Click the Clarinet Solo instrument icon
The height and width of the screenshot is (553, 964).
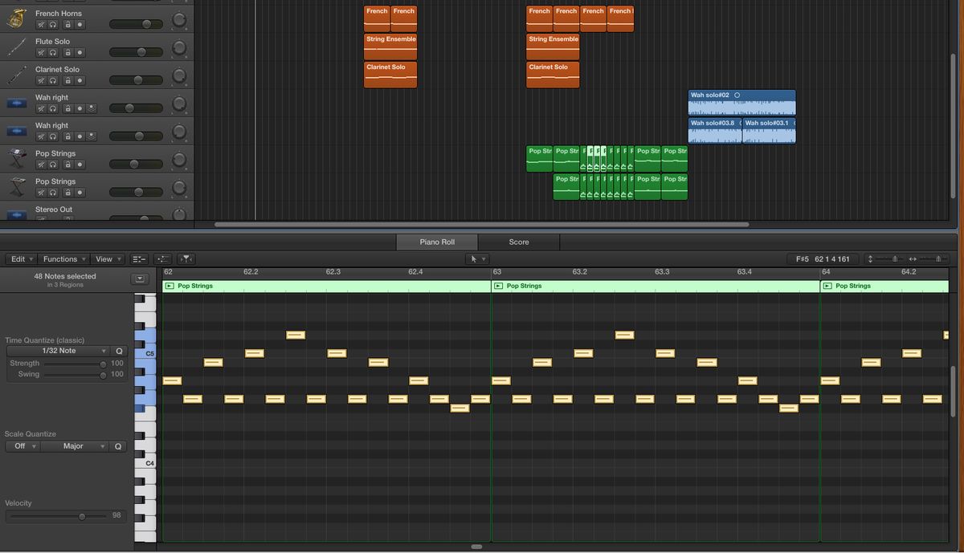click(x=15, y=74)
